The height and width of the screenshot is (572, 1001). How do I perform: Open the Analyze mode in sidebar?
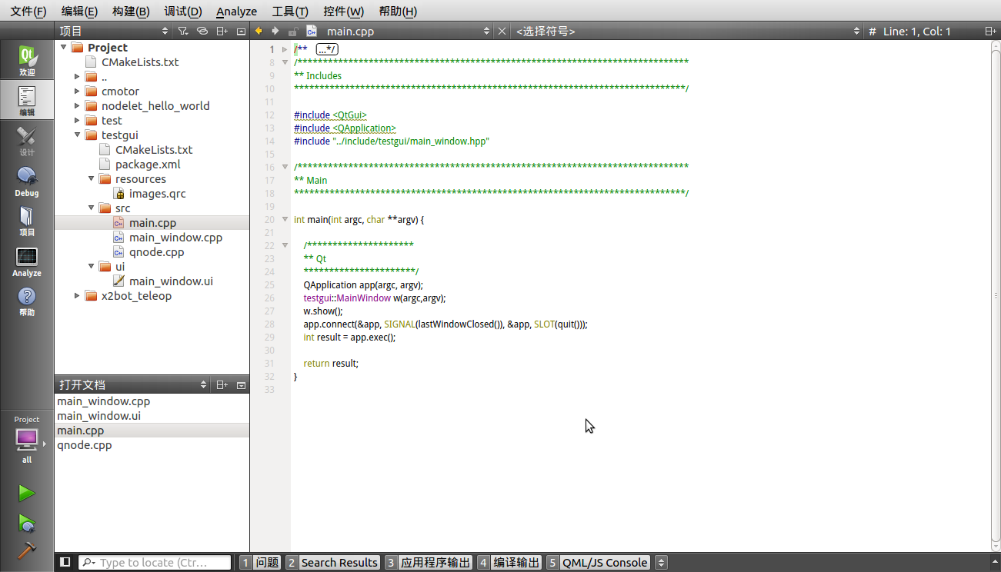click(x=27, y=261)
